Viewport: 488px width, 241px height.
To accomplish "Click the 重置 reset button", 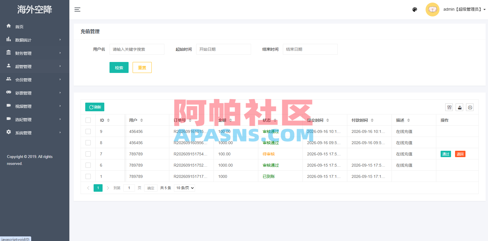I will [142, 67].
